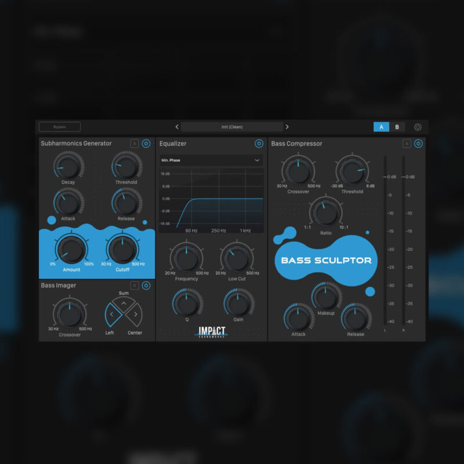Toggle the Subharmonics Generator power button
This screenshot has height=464, width=464.
[146, 143]
